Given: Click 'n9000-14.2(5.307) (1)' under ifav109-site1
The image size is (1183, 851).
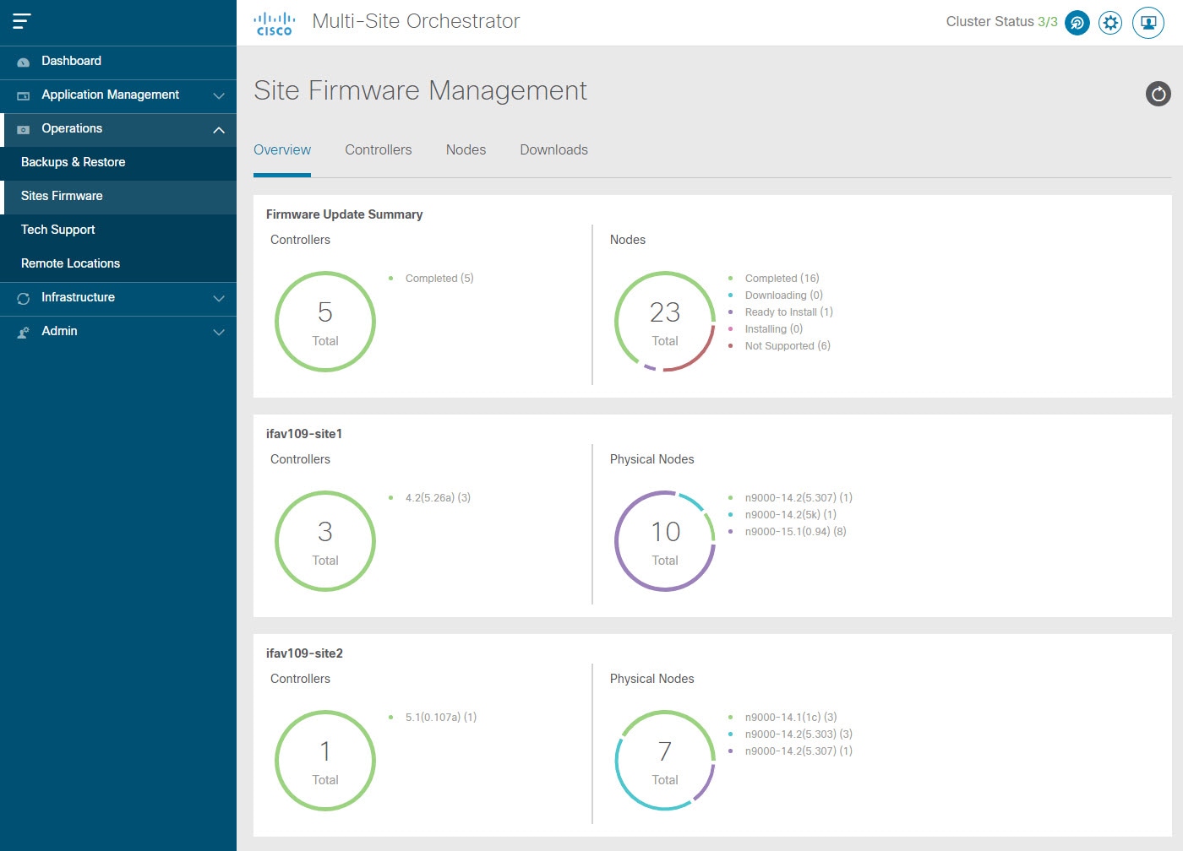Looking at the screenshot, I should pyautogui.click(x=799, y=498).
